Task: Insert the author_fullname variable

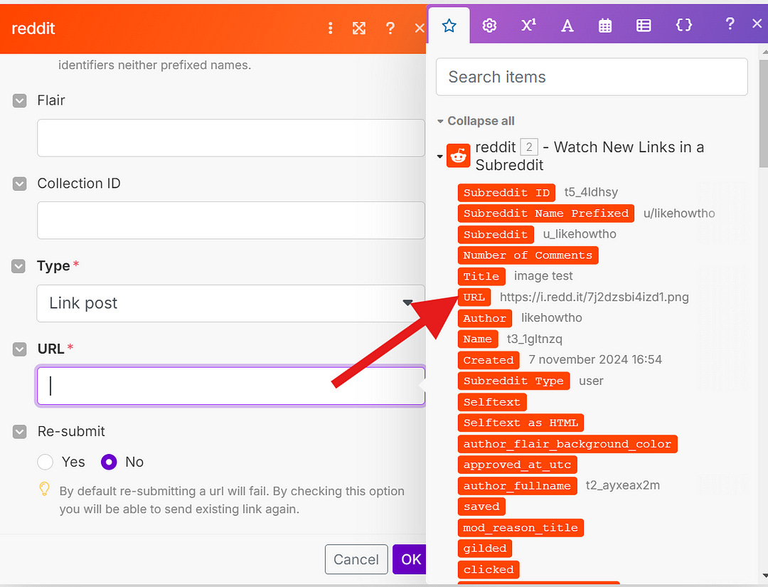Action: point(517,485)
